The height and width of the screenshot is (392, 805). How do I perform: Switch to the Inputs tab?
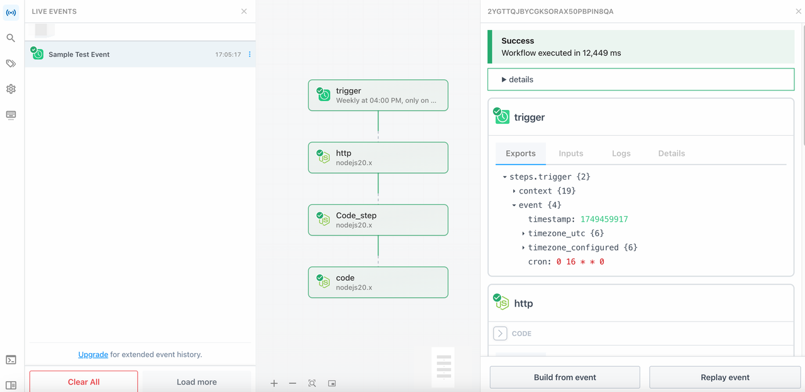click(x=570, y=153)
